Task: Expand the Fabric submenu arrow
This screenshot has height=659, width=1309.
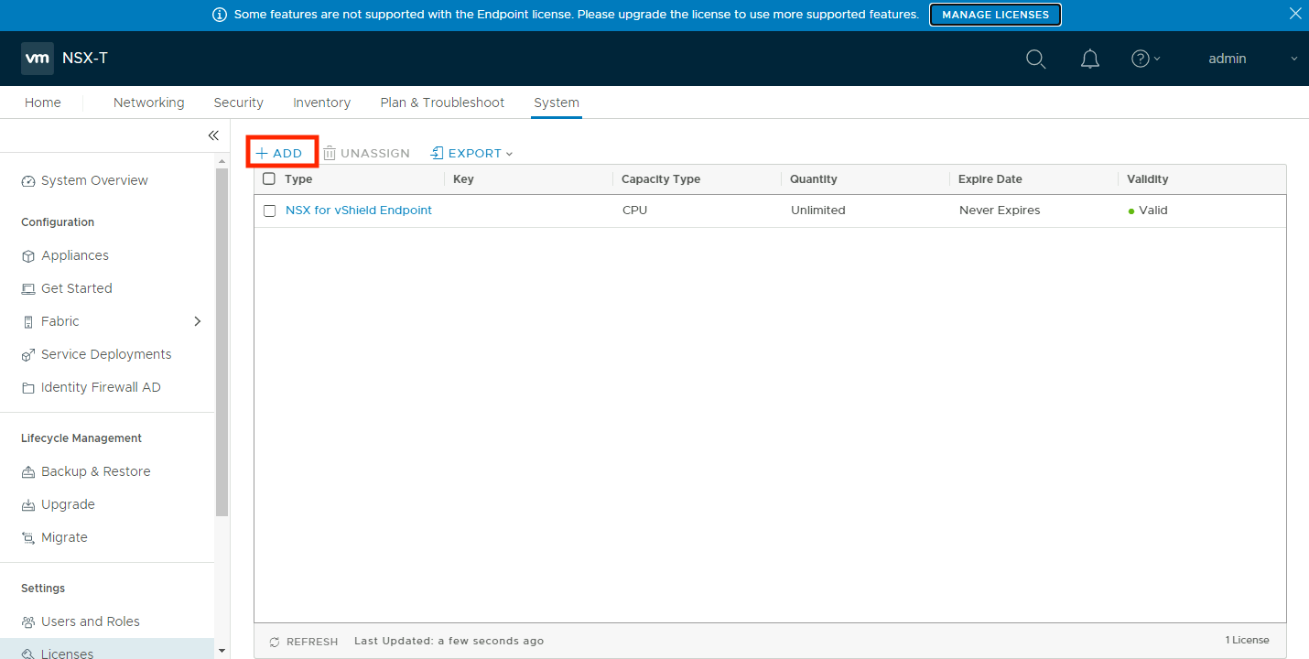Action: pos(198,321)
